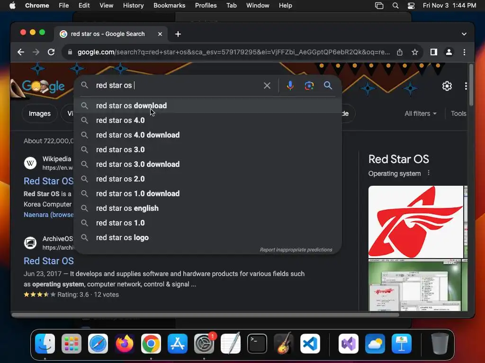View site info lock icon
Screen dimensions: 485x363
point(70,52)
